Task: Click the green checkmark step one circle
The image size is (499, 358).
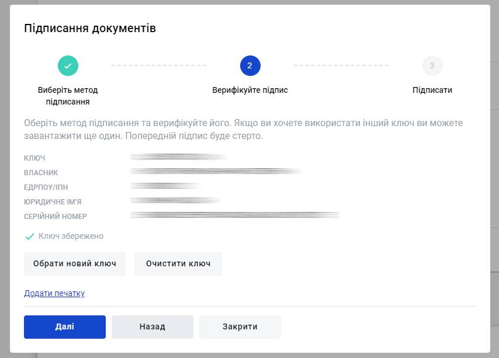Action: (x=68, y=65)
